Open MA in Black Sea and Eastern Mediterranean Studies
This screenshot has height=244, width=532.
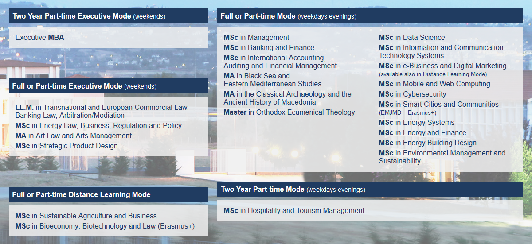coord(273,80)
